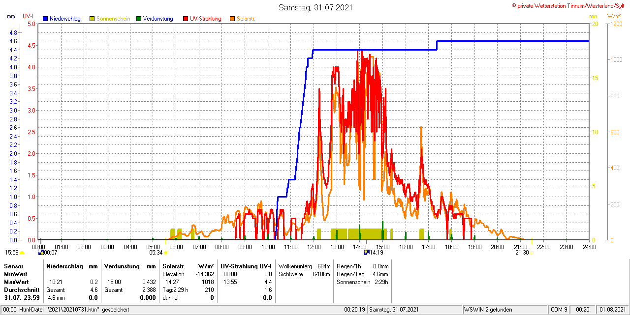Viewport: 630px width, 315px height.
Task: Click the 1000 value on the W/m² axis
Action: click(x=616, y=60)
